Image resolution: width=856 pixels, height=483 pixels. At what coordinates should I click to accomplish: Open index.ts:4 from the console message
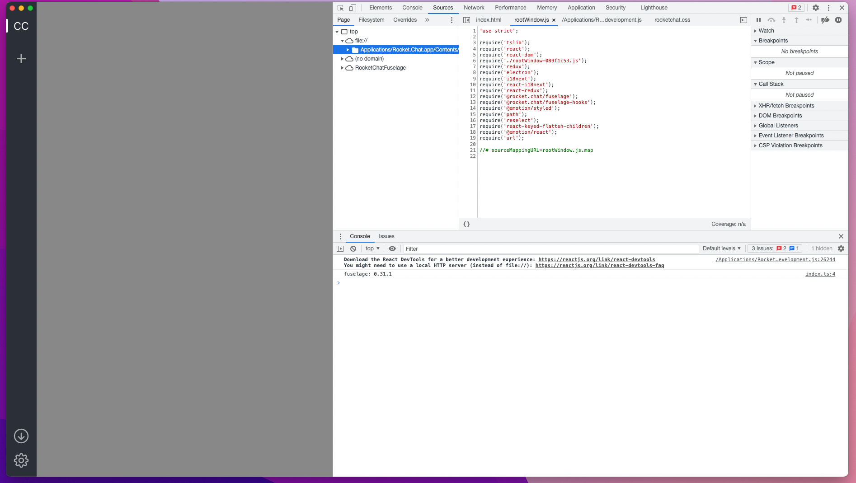pyautogui.click(x=820, y=274)
